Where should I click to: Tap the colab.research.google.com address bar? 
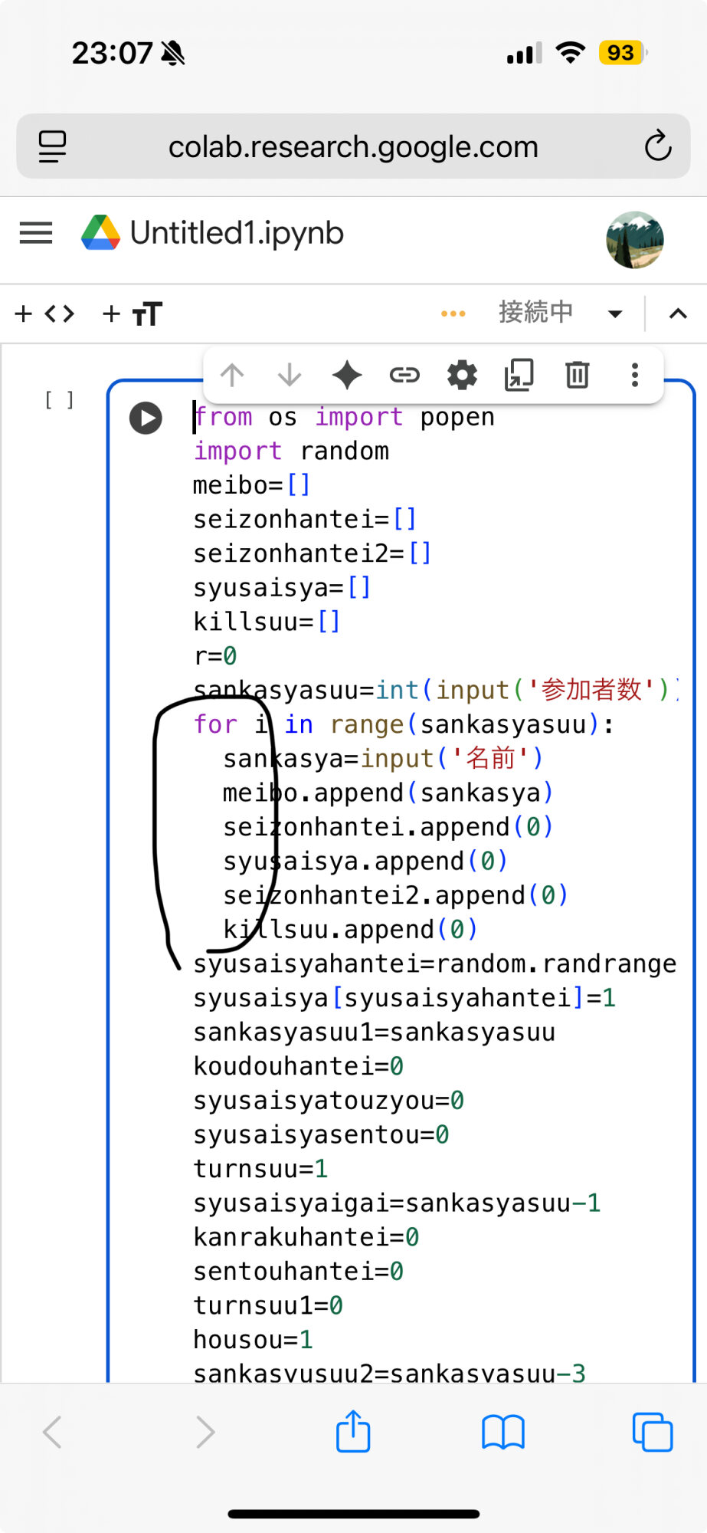pos(353,146)
